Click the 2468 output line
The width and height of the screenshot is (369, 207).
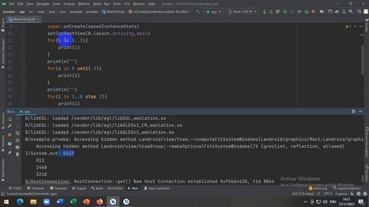tap(42, 167)
